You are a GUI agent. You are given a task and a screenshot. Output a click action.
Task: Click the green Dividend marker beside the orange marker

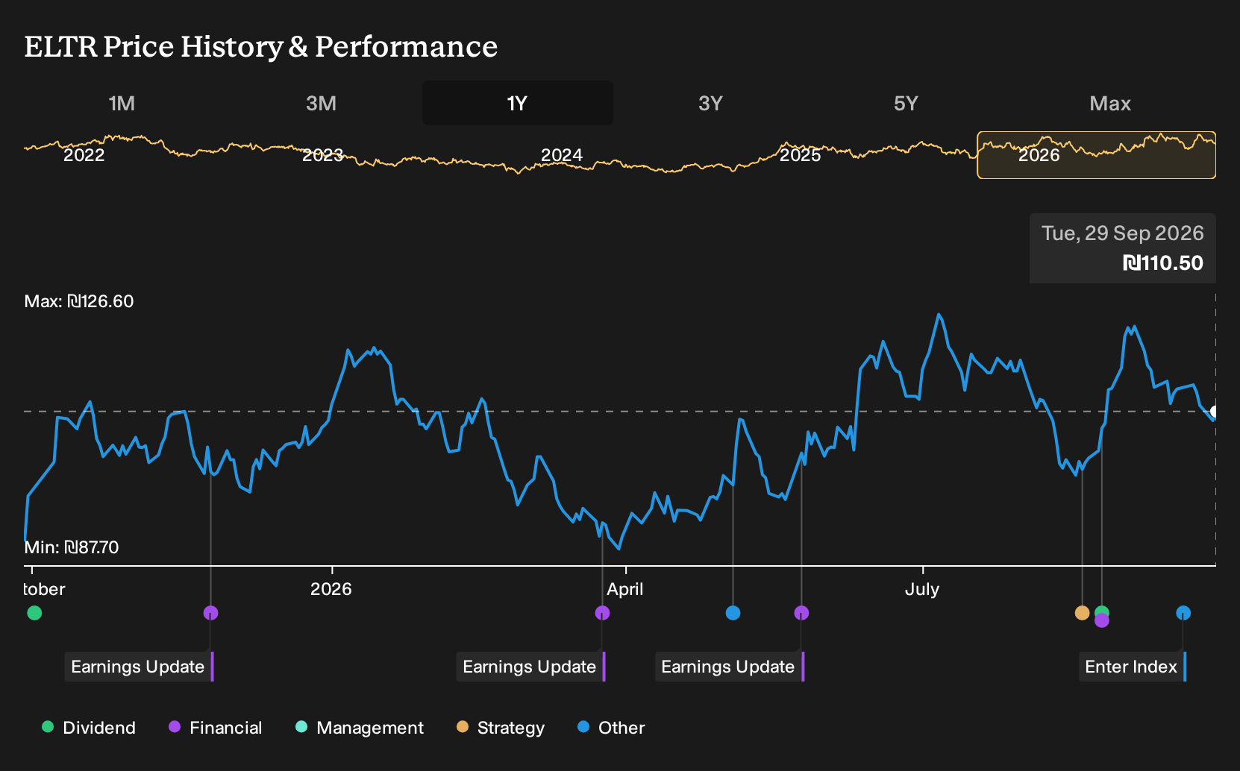click(x=1102, y=611)
